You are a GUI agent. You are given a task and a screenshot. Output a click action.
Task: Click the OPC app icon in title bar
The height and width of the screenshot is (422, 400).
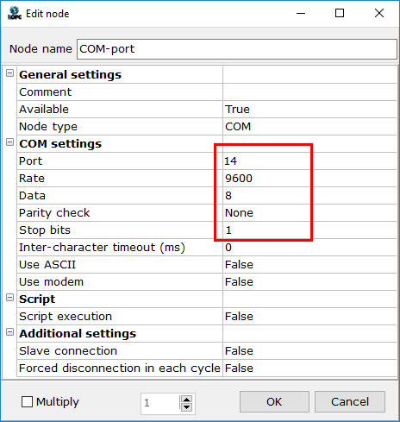tap(15, 13)
